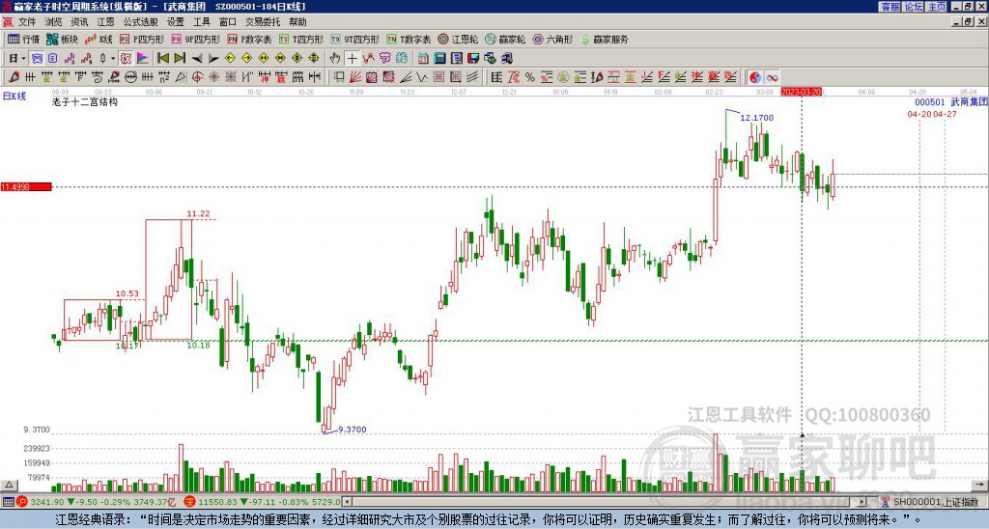Select the hand pan tool

[335, 59]
